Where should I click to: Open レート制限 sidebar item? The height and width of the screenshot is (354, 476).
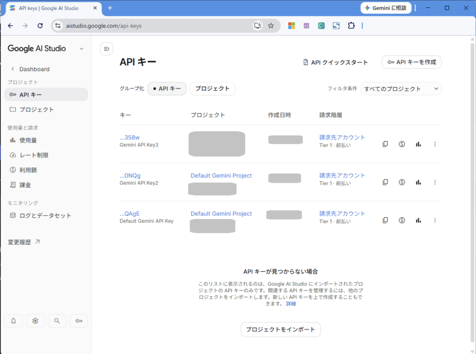click(x=46, y=155)
